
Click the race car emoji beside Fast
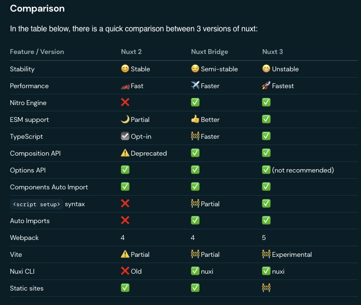coord(125,86)
